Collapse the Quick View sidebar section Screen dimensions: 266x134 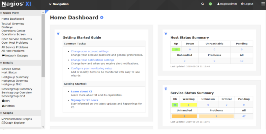pyautogui.click(x=10, y=13)
